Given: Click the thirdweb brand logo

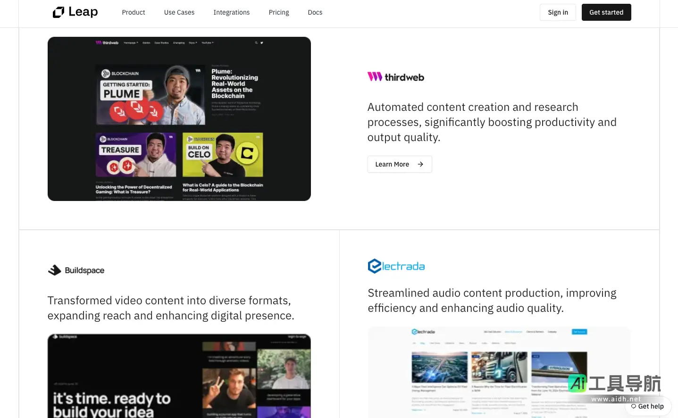Looking at the screenshot, I should (395, 77).
